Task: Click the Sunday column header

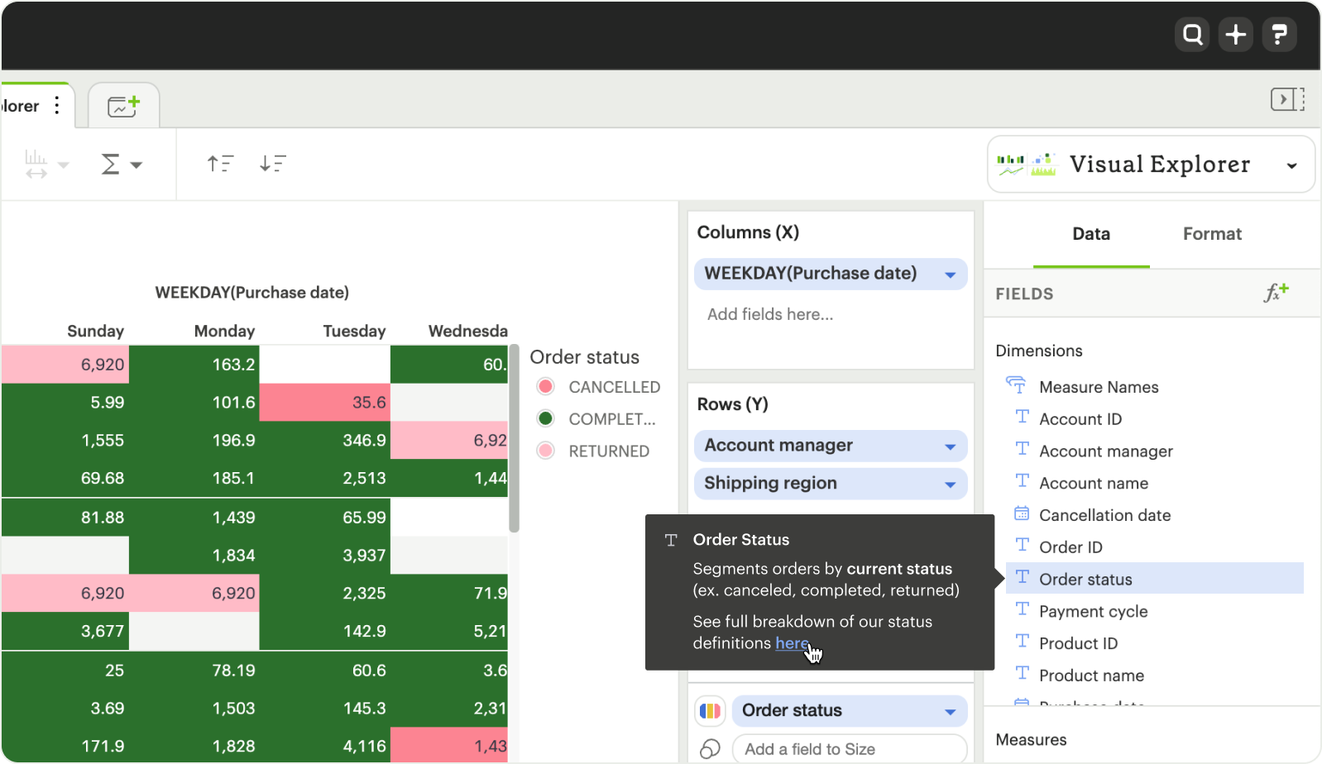Action: click(95, 331)
